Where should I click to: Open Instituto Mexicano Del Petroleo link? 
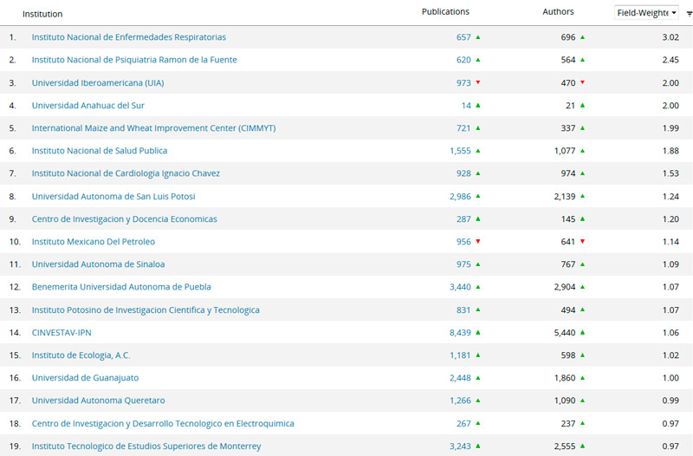[94, 242]
